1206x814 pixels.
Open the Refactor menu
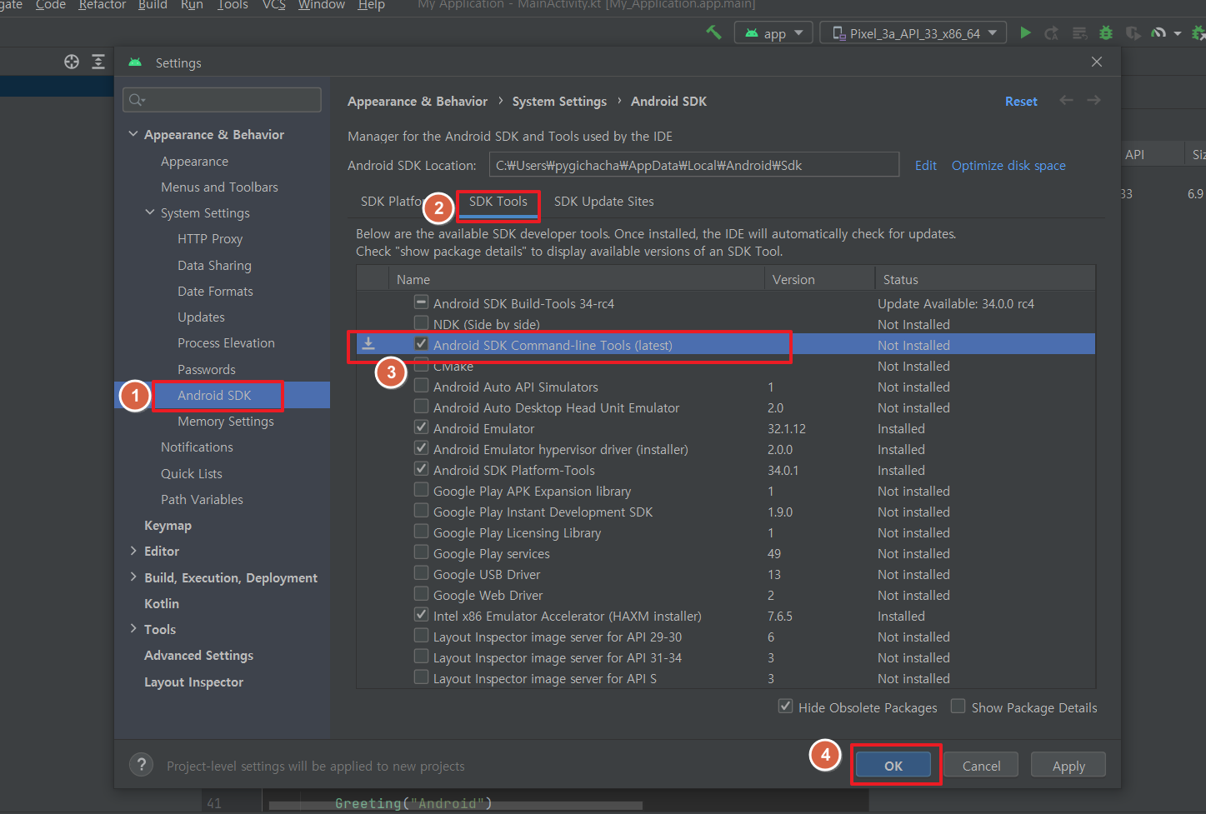[103, 5]
